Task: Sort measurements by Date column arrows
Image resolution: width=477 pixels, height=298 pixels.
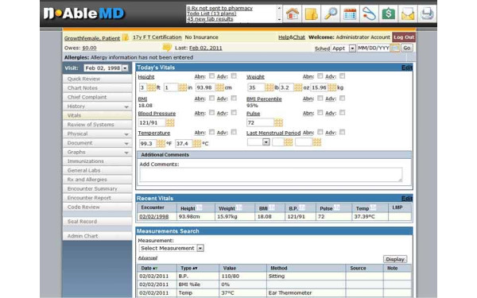Action: click(155, 269)
